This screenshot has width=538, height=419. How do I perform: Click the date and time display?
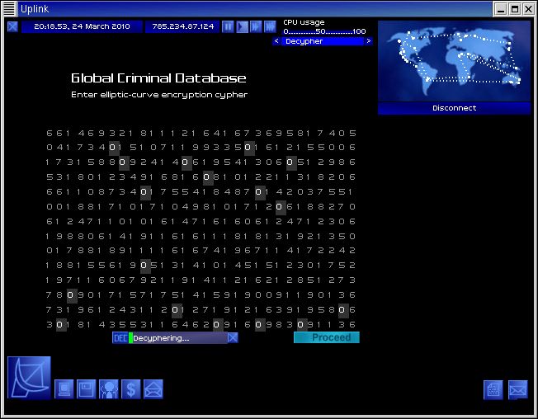tap(82, 26)
